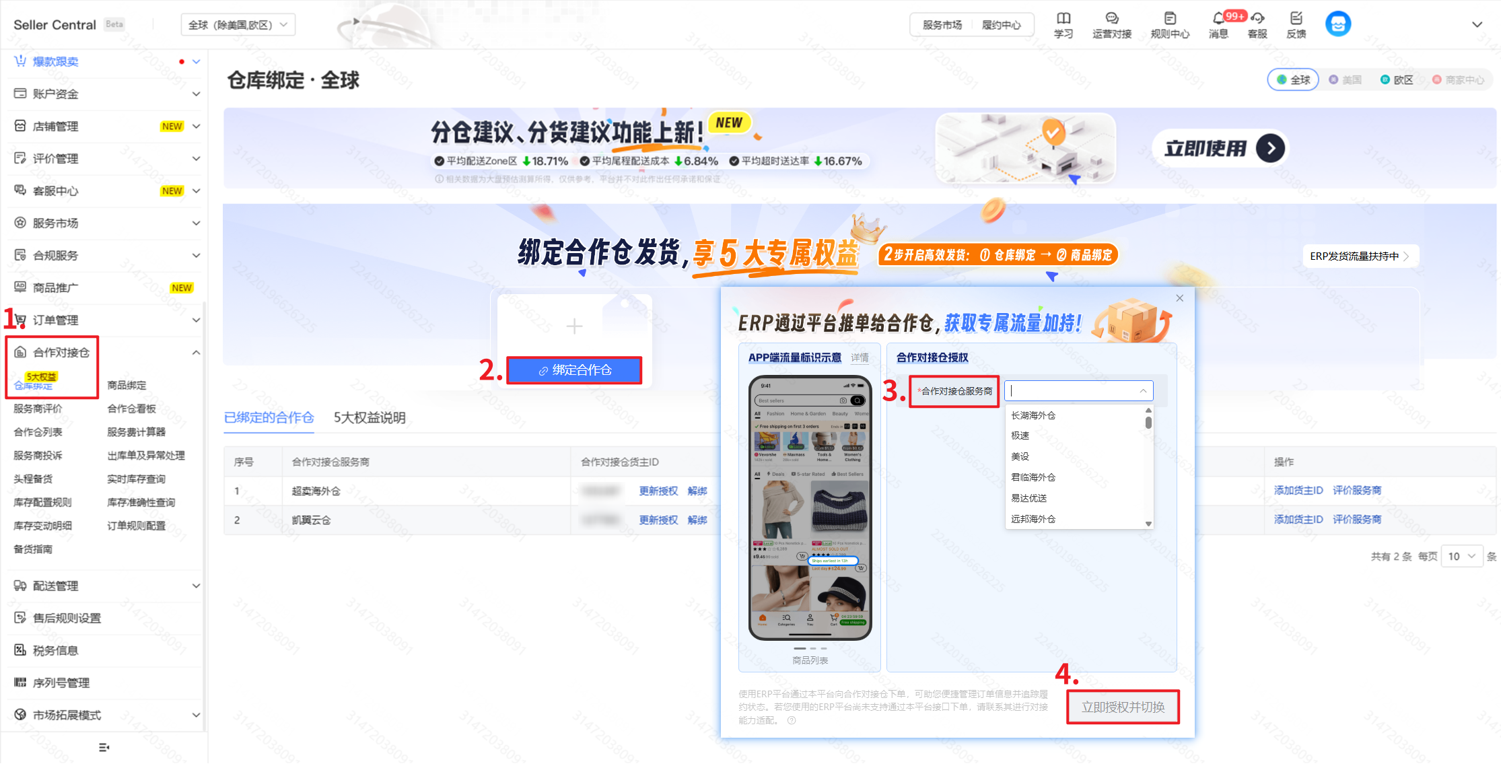Open the 全球（除美国,欧区）region dropdown
Image resolution: width=1501 pixels, height=768 pixels.
coord(238,25)
